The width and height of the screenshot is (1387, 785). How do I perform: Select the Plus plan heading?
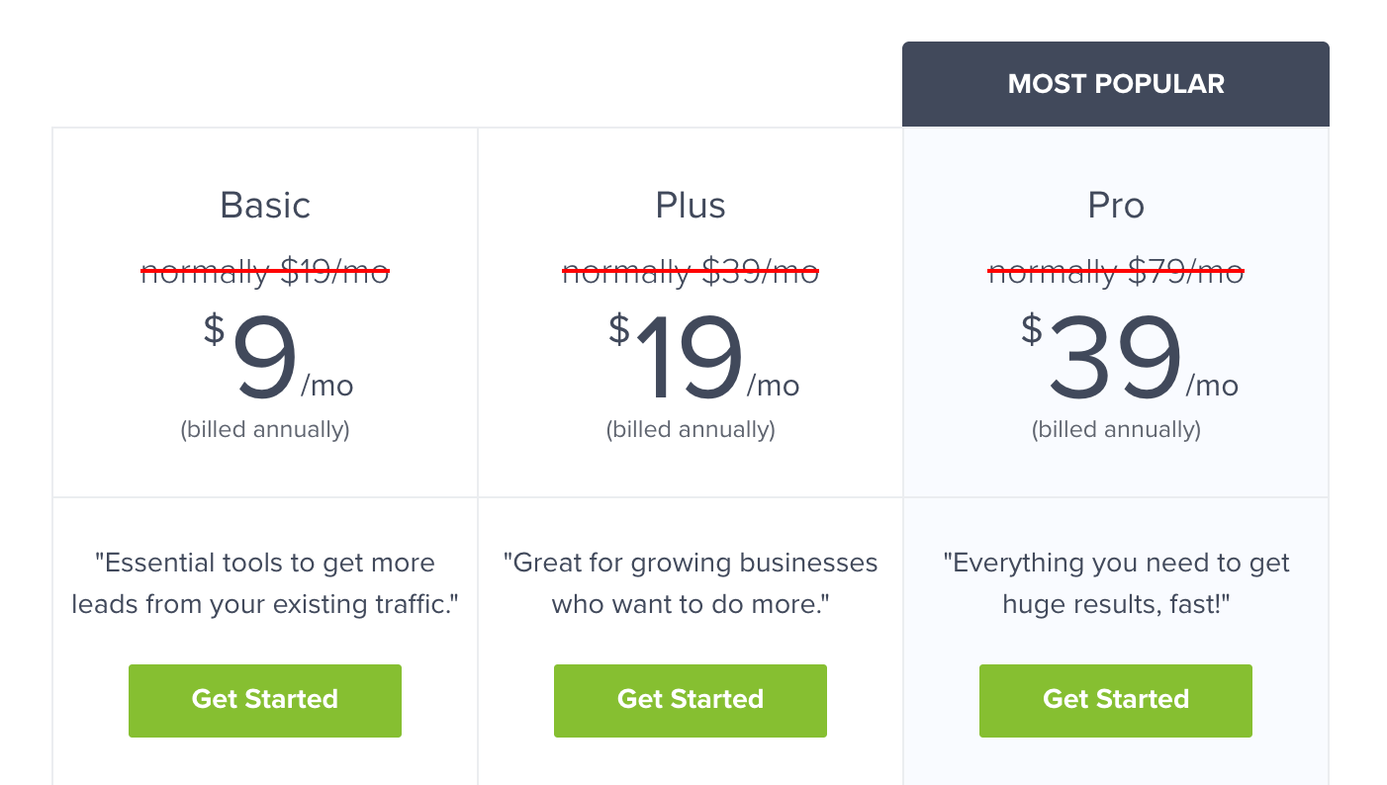(x=691, y=205)
